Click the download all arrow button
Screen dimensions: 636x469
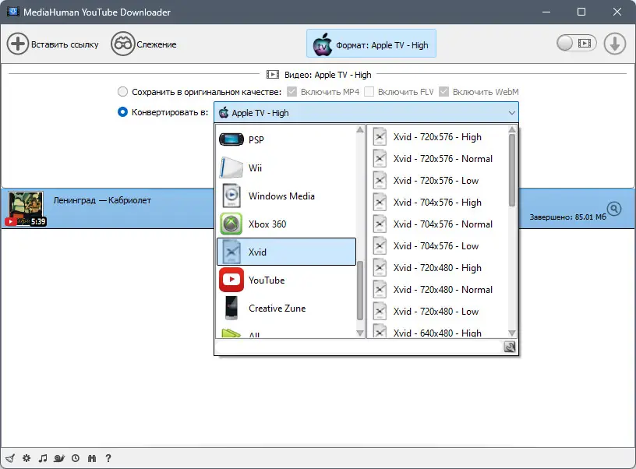tap(614, 44)
